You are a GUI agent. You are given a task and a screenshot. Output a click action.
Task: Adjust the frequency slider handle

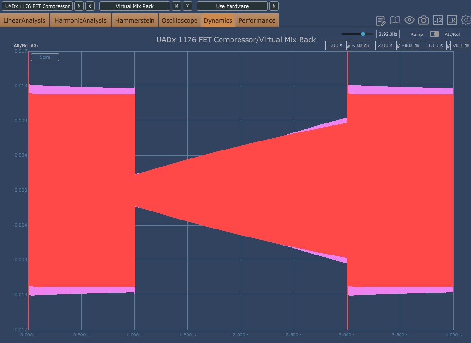coord(363,34)
